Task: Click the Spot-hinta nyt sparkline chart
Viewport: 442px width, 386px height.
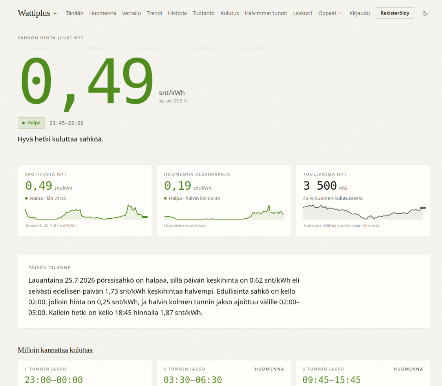Action: (87, 212)
